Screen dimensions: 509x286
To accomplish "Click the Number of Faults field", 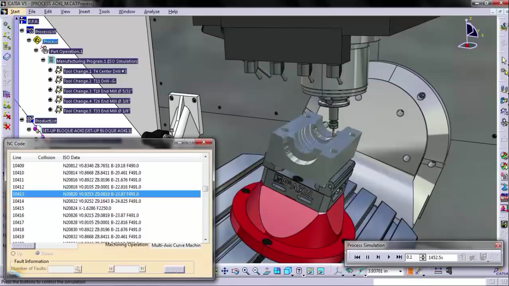I will click(61, 269).
